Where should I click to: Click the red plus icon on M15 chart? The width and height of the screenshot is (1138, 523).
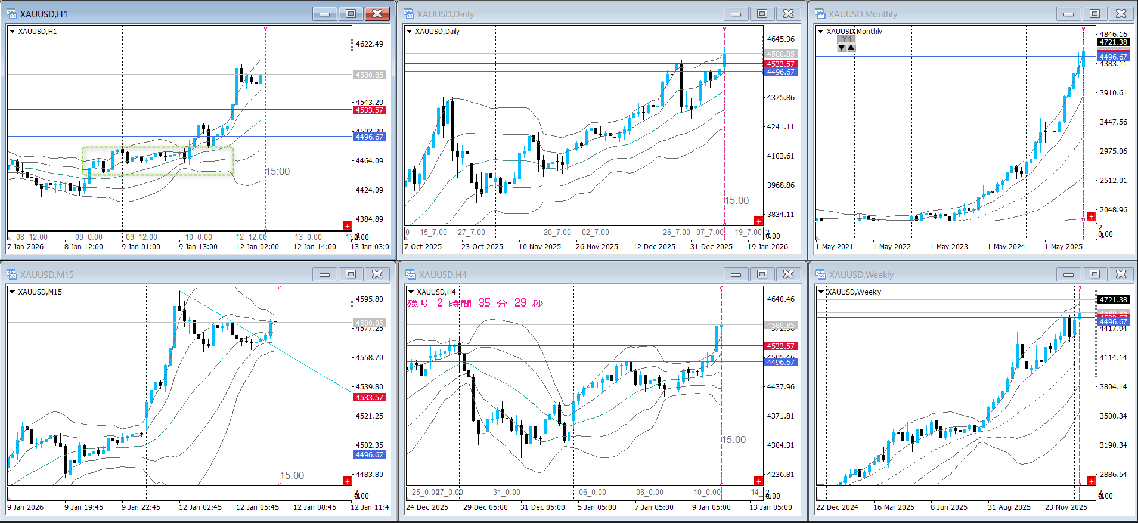coord(347,481)
